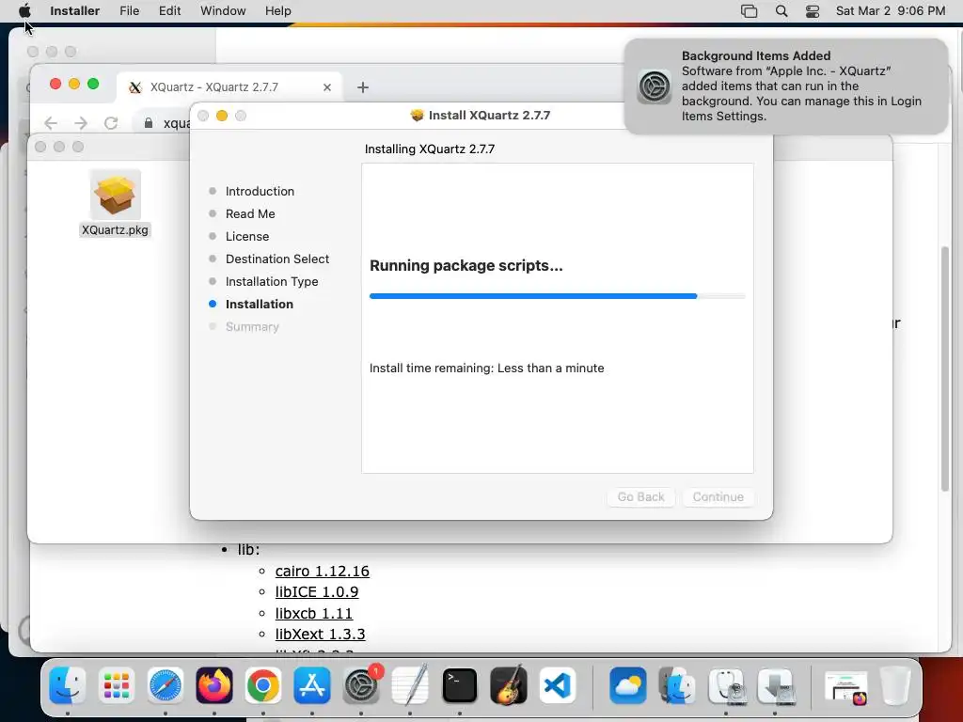Select the XQuartz - XQuartz 2.7.7 tab
This screenshot has width=963, height=722.
(229, 87)
